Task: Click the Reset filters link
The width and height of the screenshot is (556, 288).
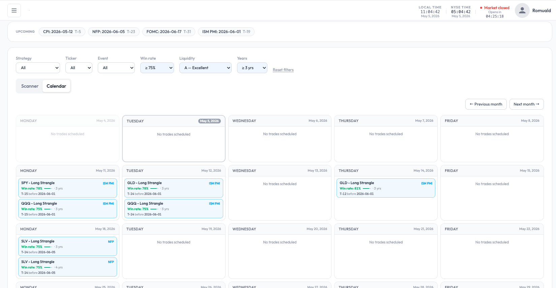Action: 283,70
